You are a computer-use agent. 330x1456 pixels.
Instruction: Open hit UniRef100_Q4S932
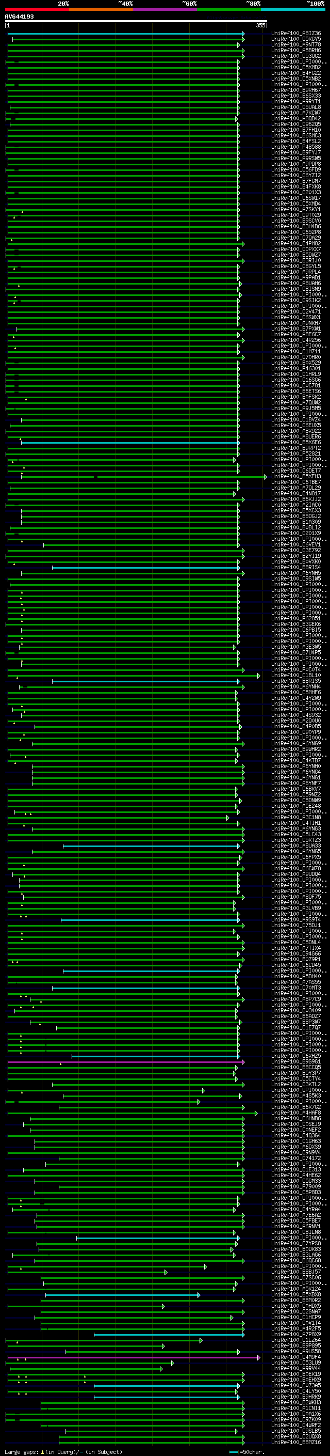pyautogui.click(x=296, y=715)
